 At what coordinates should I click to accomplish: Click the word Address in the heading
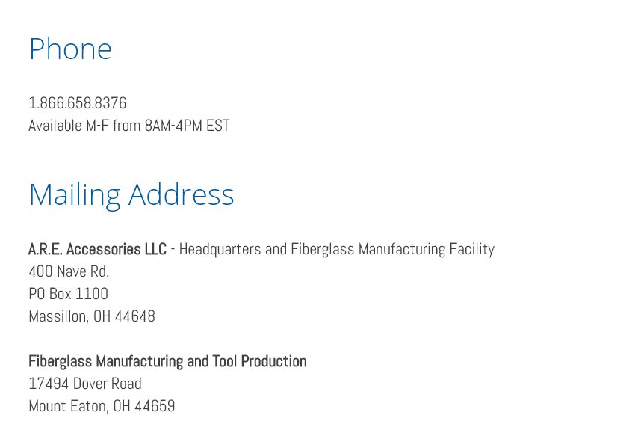pyautogui.click(x=181, y=194)
